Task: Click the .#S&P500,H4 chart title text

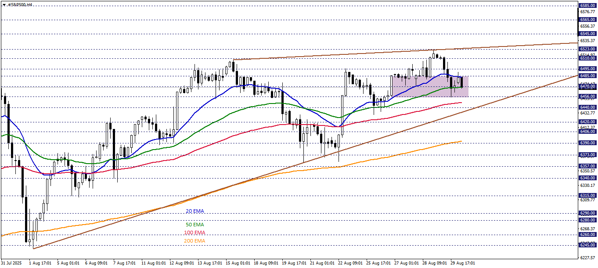Action: [x=20, y=4]
